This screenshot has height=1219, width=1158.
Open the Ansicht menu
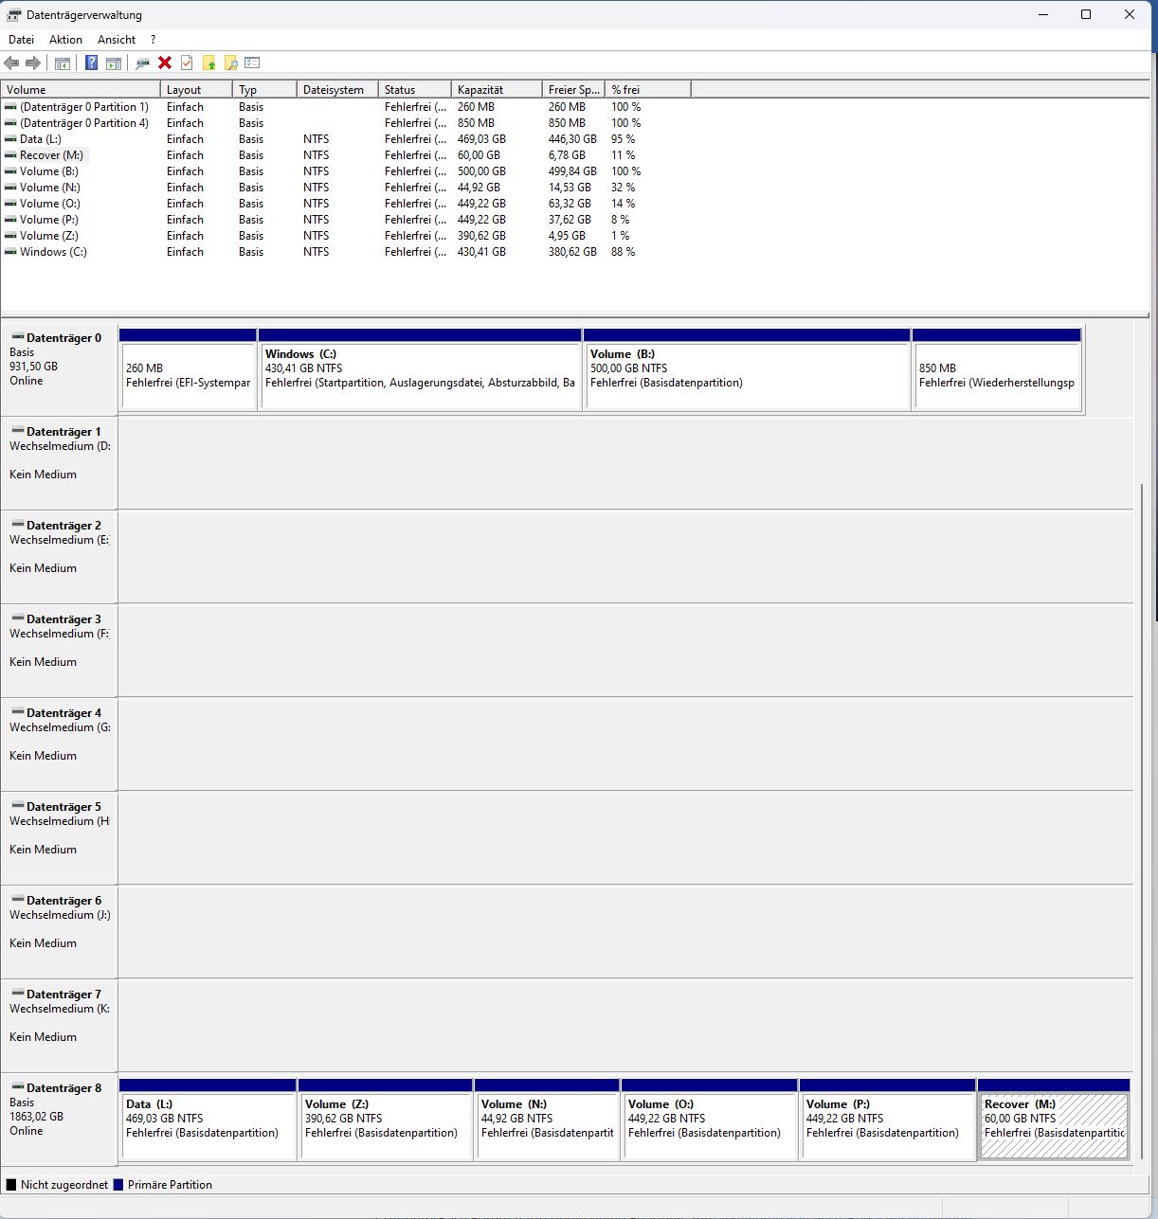117,40
